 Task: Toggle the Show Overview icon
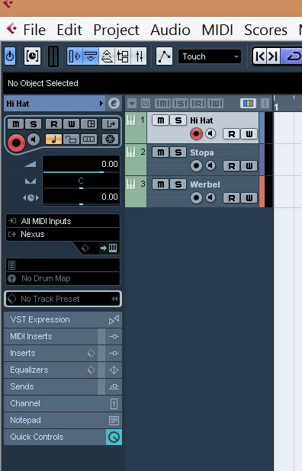(107, 56)
